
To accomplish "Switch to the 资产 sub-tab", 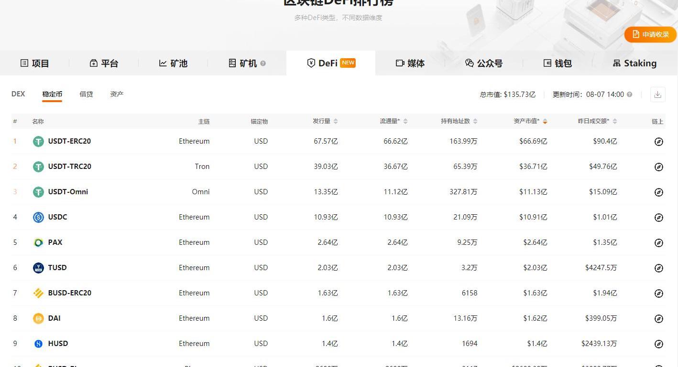I will pyautogui.click(x=117, y=94).
